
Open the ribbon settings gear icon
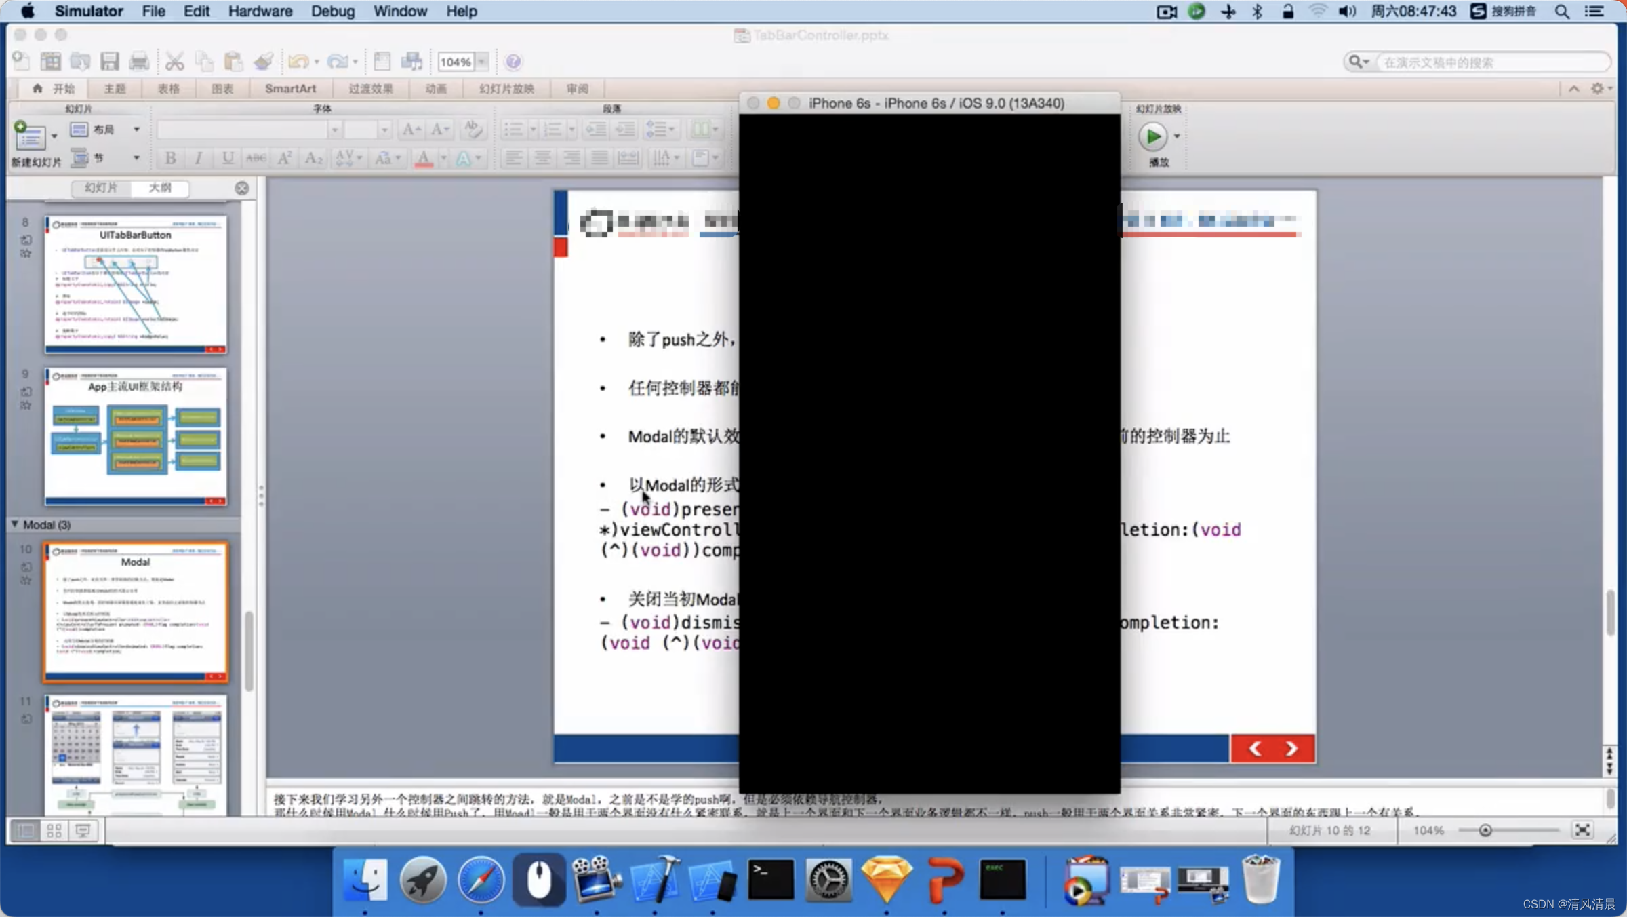pos(1598,89)
